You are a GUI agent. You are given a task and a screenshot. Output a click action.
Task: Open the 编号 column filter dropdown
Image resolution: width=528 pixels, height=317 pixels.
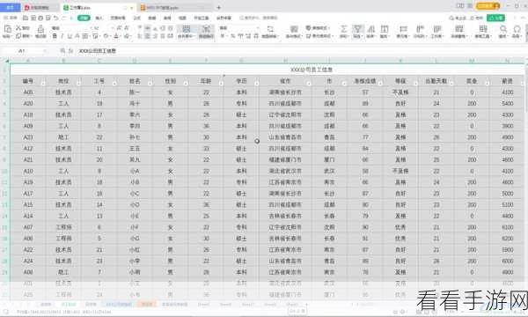[x=43, y=83]
